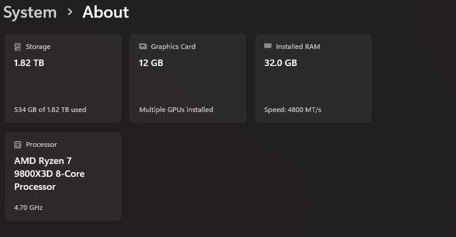
Task: Select the Storage card label
Action: [38, 47]
